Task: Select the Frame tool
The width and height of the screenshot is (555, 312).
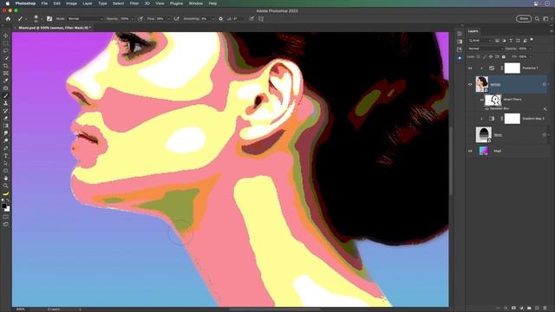Action: click(x=6, y=73)
